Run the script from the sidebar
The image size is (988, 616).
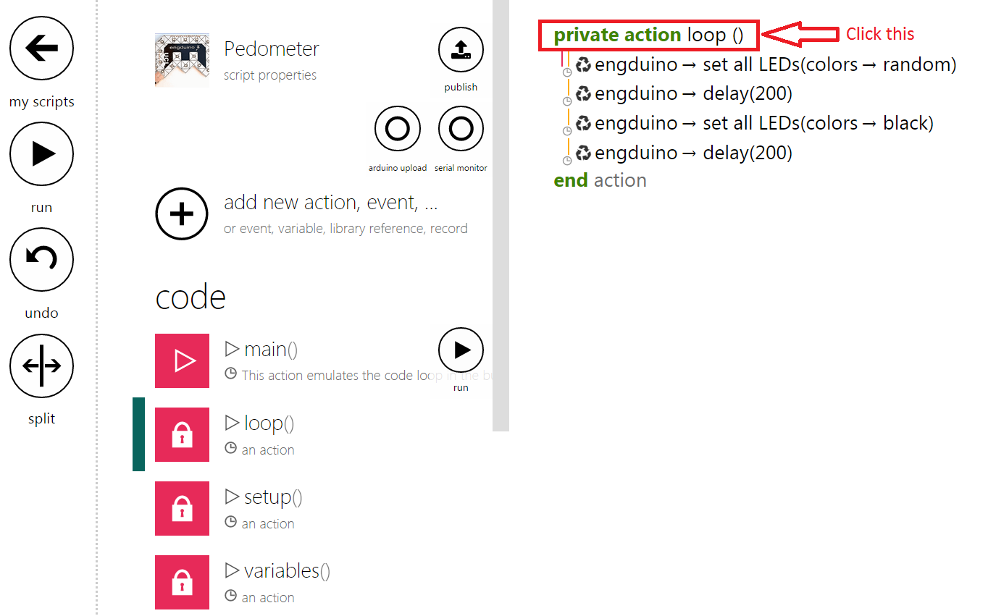point(41,154)
